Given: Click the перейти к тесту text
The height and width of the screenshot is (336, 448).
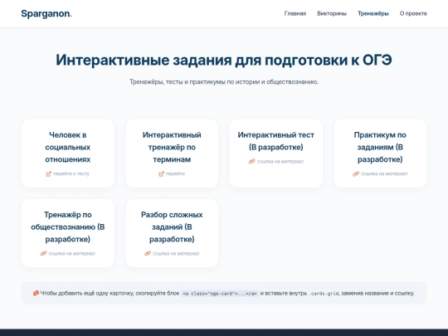Looking at the screenshot, I should [x=71, y=173].
